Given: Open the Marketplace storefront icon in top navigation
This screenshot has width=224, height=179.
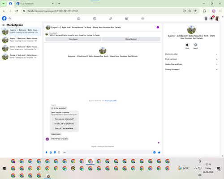Looking at the screenshot, I should (127, 18).
